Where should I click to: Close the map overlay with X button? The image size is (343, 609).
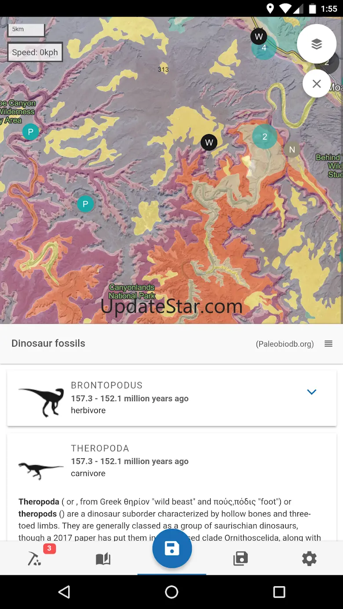click(317, 83)
